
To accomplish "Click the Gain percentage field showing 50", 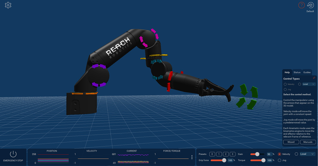I will (x=269, y=154).
